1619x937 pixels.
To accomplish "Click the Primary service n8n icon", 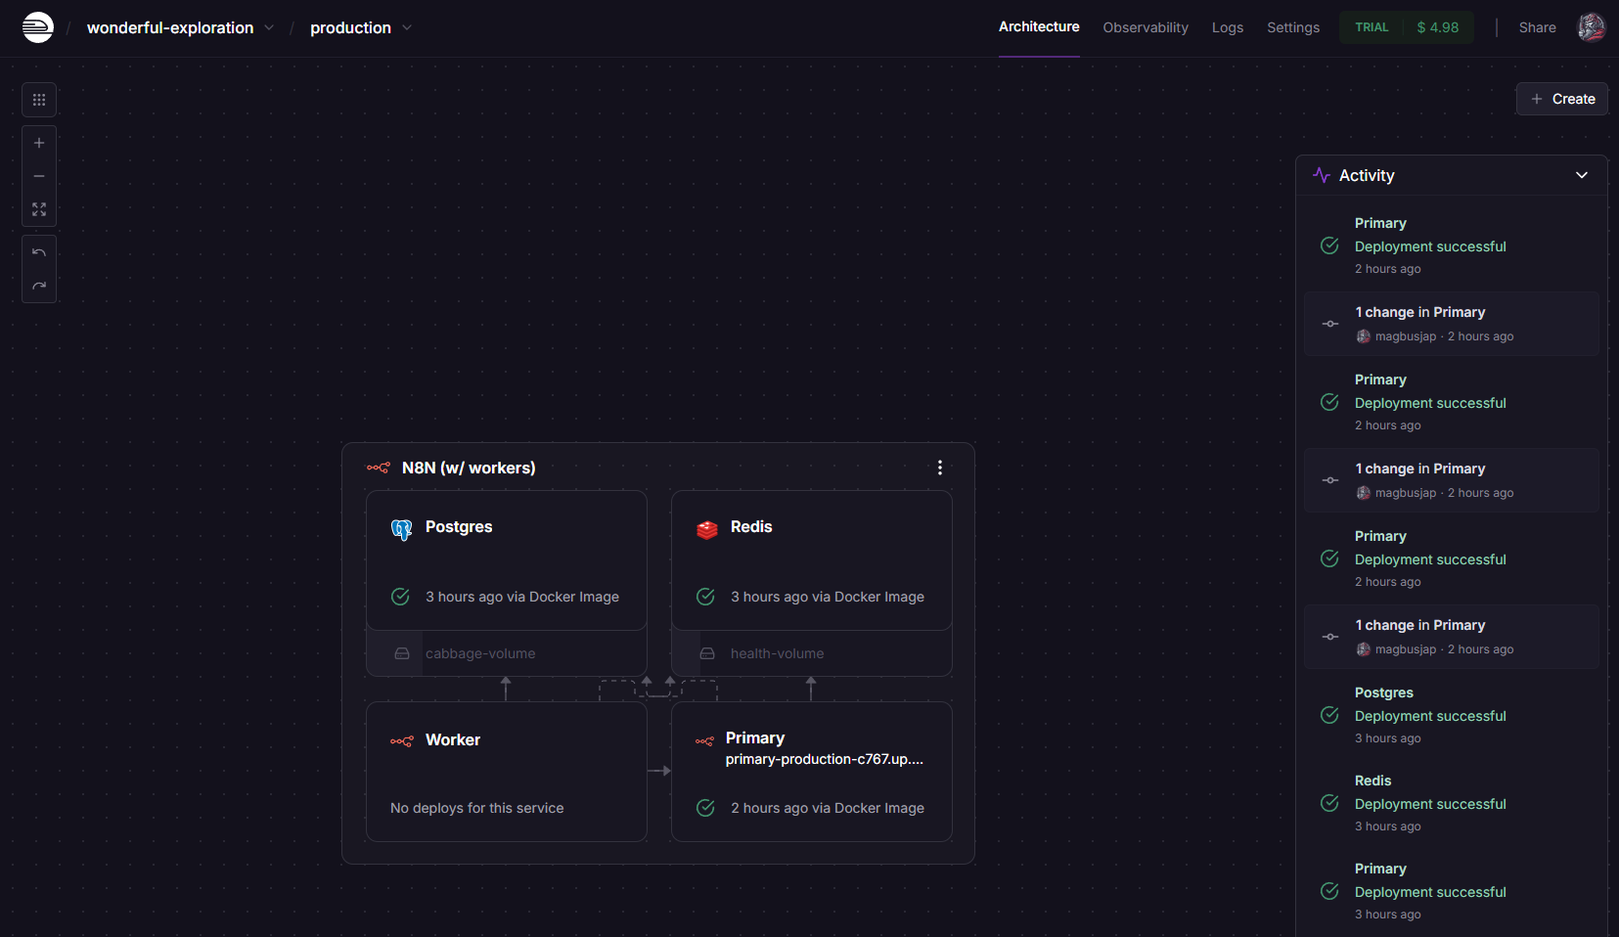I will (x=704, y=741).
